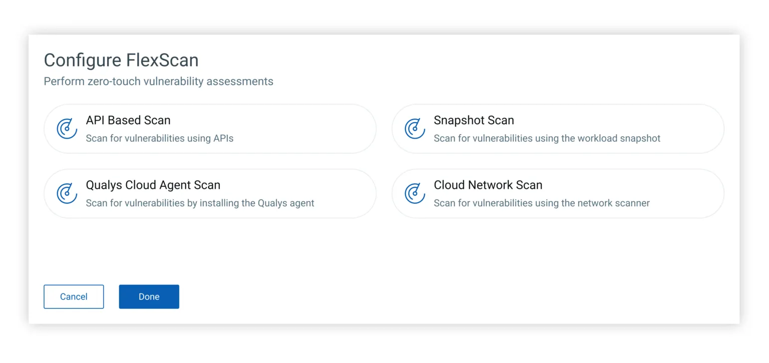Select the Snapshot Scan title
The image size is (769, 363).
pos(474,120)
